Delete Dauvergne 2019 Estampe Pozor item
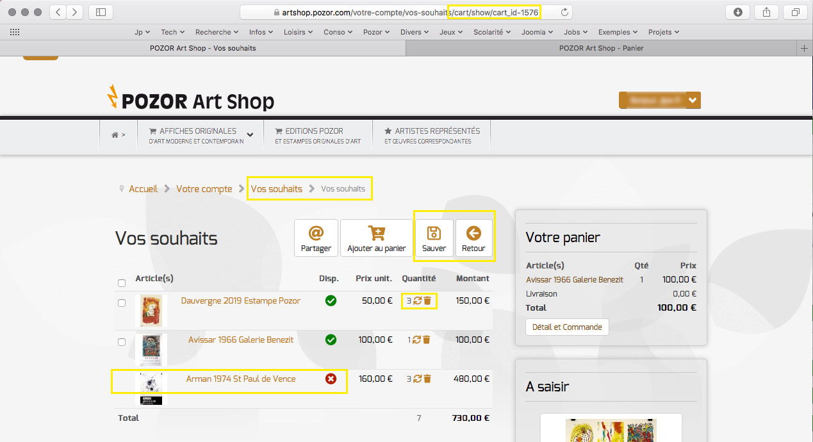The width and height of the screenshot is (813, 442). [427, 300]
